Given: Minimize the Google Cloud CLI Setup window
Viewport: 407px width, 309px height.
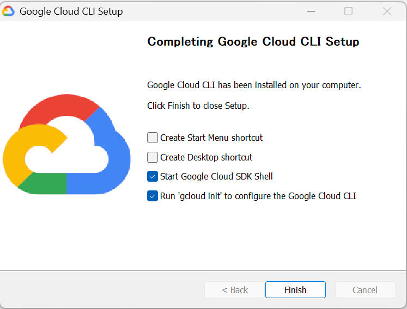Looking at the screenshot, I should pos(311,11).
